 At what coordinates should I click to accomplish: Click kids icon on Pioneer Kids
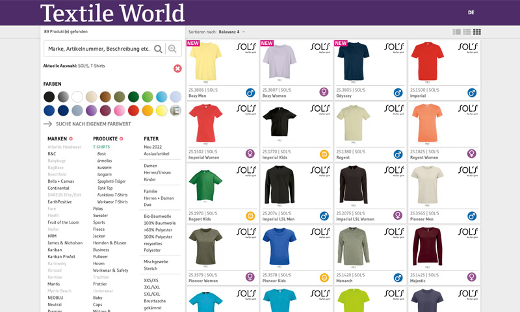pos(324,278)
